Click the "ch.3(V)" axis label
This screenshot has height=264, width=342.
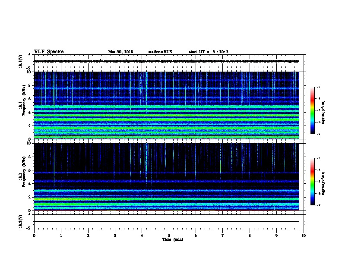(21, 221)
